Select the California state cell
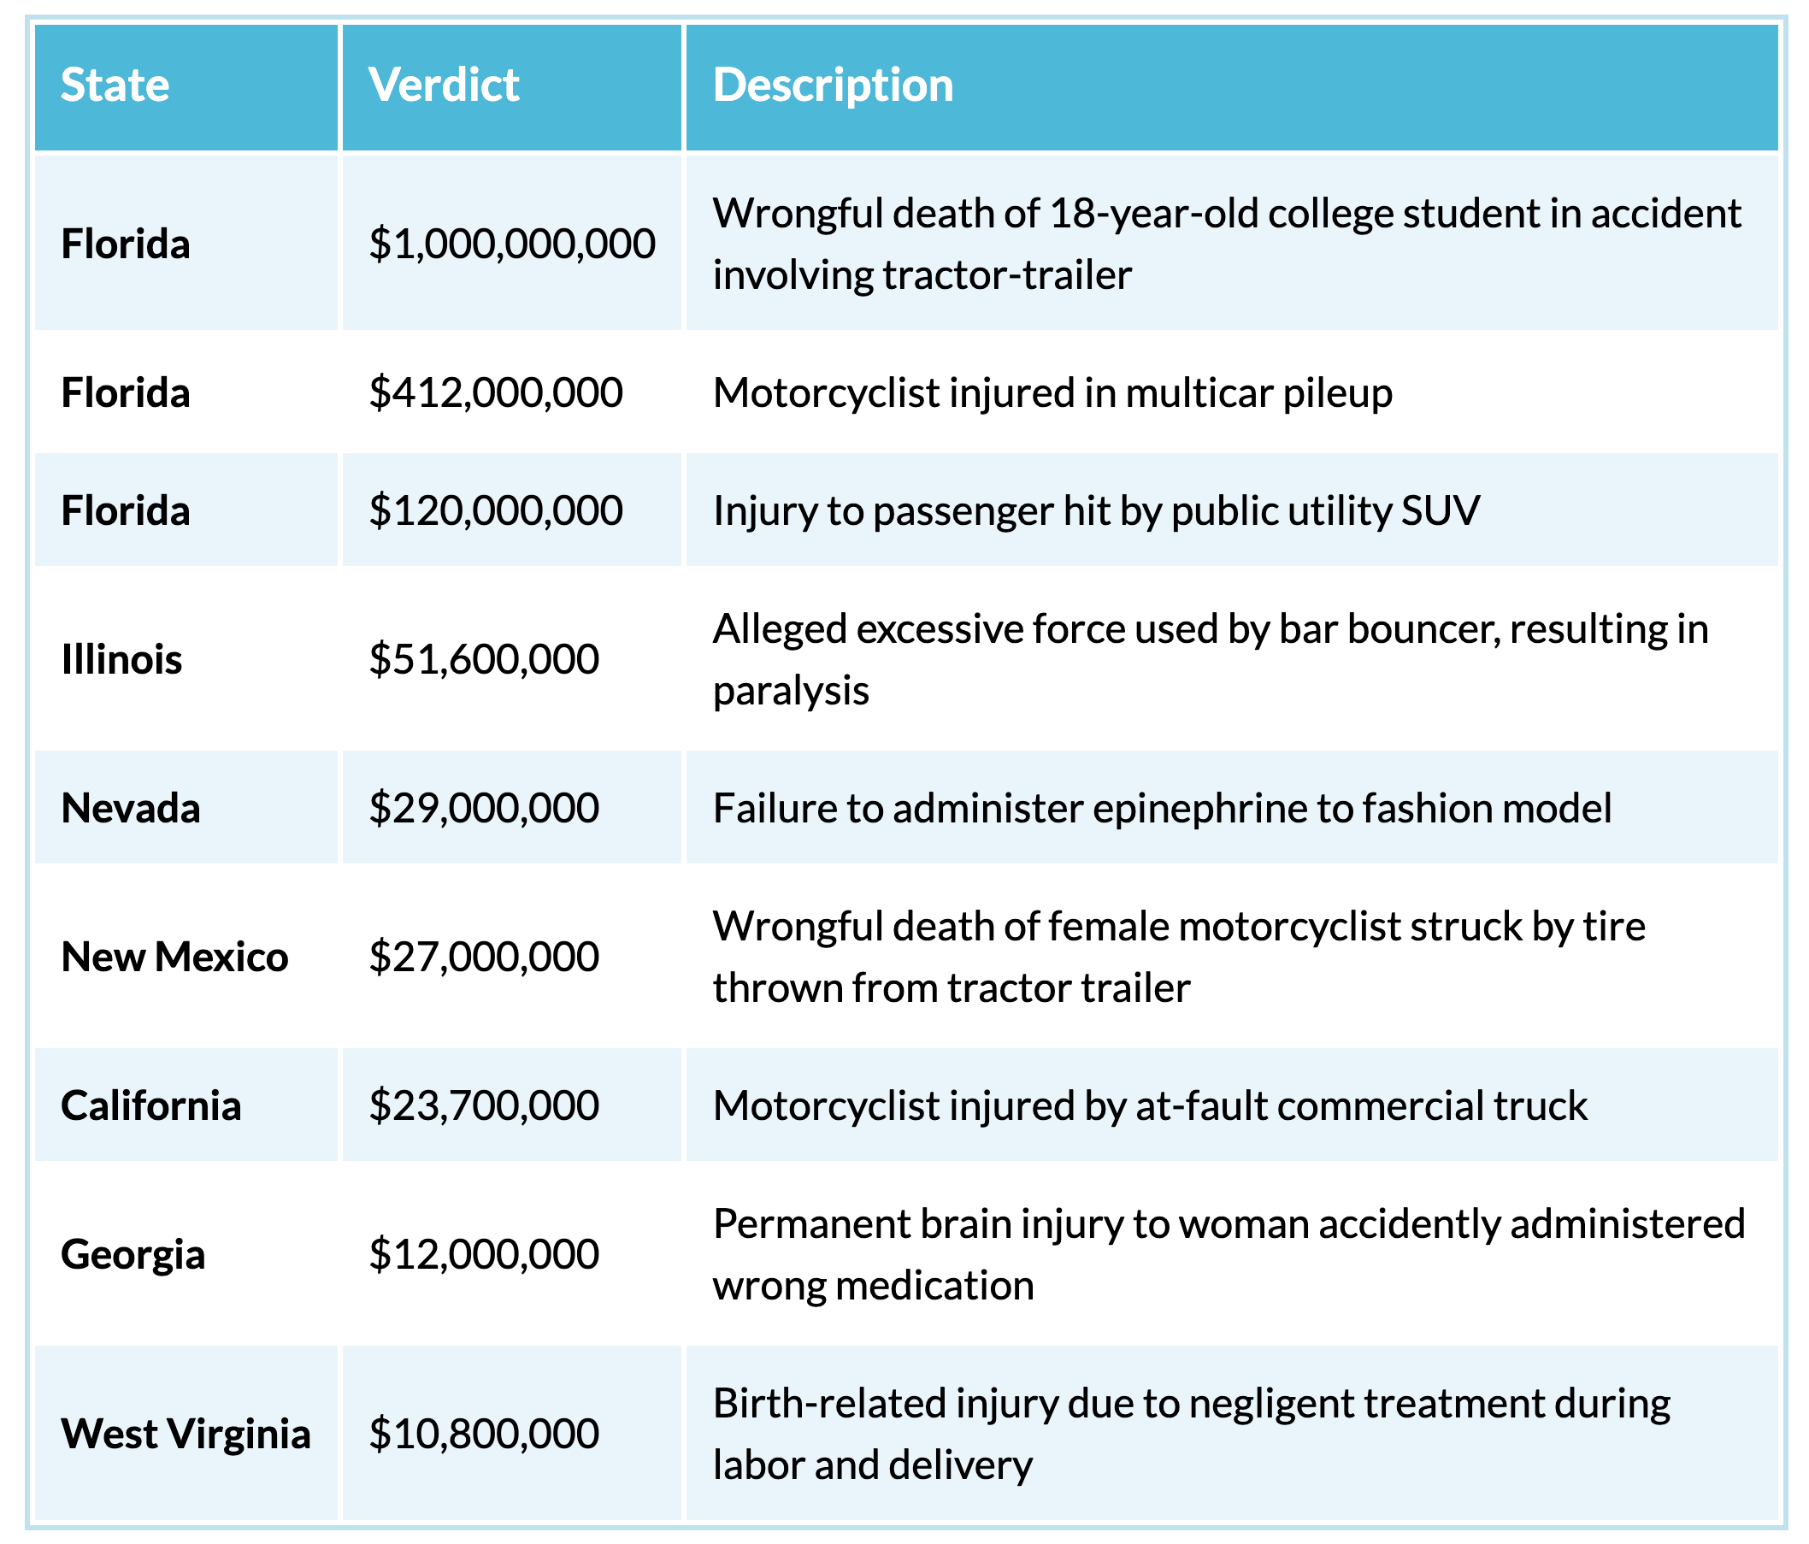The width and height of the screenshot is (1809, 1544). 151,1105
